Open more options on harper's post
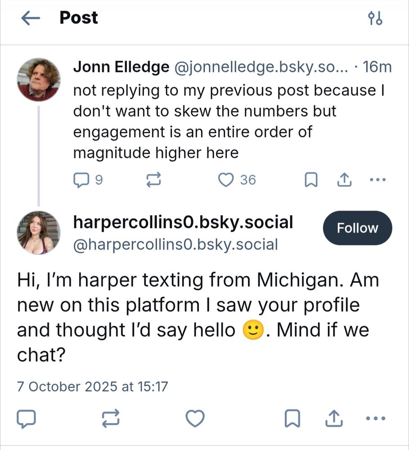The width and height of the screenshot is (409, 450). click(x=376, y=419)
